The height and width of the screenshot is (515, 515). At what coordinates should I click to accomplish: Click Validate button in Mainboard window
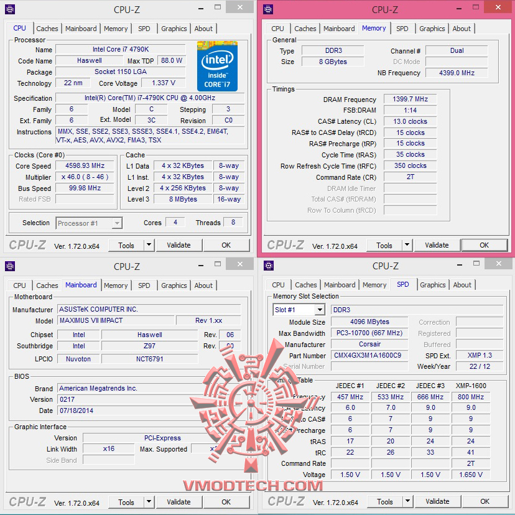pyautogui.click(x=179, y=502)
